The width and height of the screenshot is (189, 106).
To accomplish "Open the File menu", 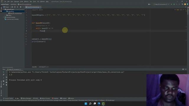I will pos(5,1).
